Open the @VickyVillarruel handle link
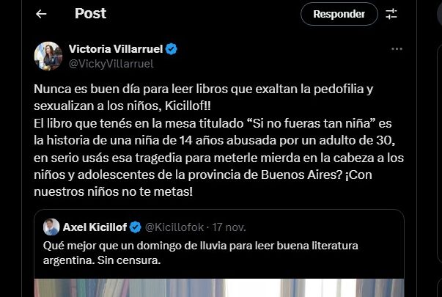The image size is (442, 297). (x=111, y=64)
